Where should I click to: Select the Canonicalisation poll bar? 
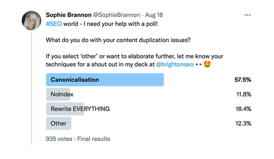[105, 80]
